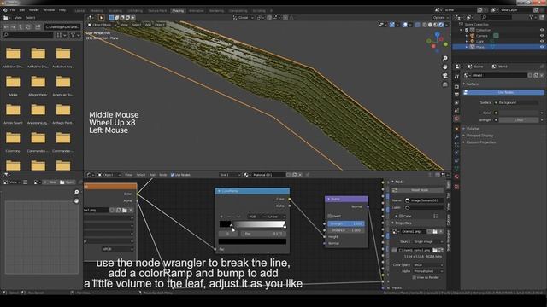Image resolution: width=547 pixels, height=307 pixels.
Task: Open the World properties tab icon
Action: point(456,119)
